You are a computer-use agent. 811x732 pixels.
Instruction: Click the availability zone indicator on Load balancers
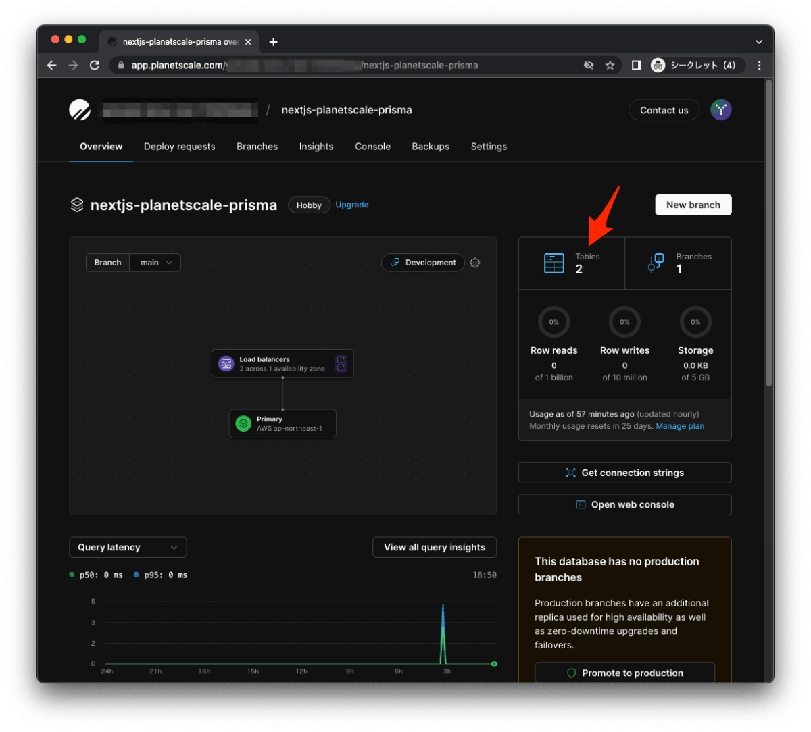pyautogui.click(x=341, y=363)
